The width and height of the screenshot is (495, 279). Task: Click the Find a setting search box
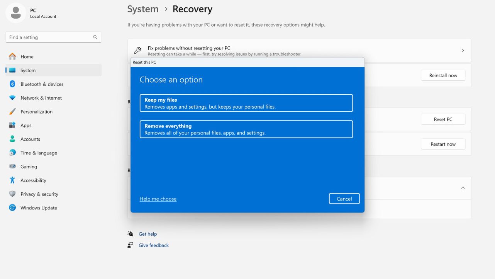pyautogui.click(x=54, y=37)
